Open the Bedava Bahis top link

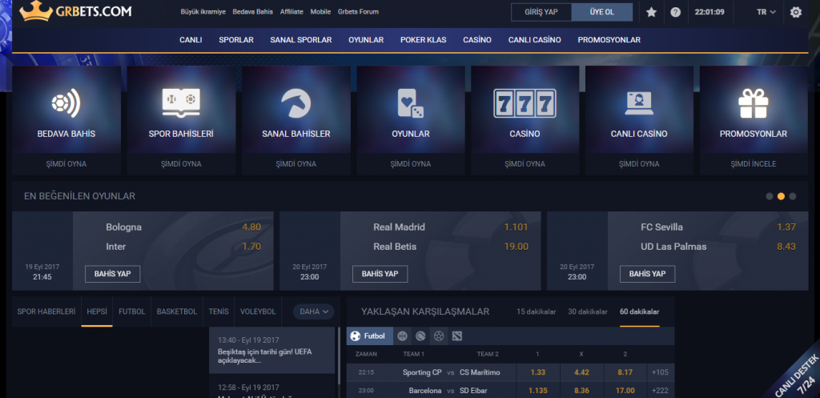point(252,11)
